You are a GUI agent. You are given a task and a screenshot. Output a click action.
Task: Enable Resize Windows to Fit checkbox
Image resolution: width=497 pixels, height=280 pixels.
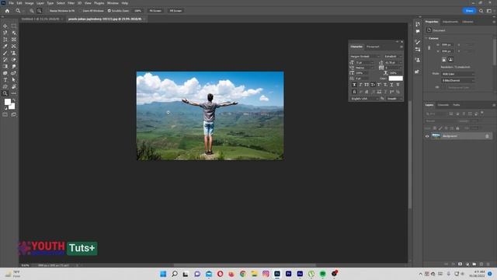47,11
